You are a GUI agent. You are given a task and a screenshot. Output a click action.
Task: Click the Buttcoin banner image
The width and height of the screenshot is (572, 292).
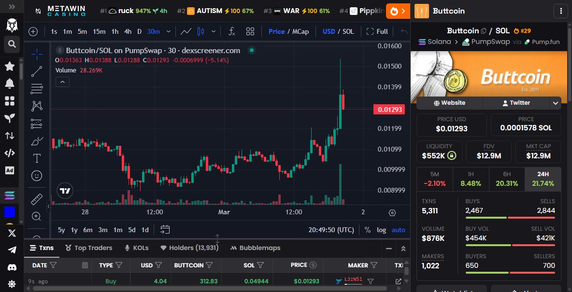point(489,75)
